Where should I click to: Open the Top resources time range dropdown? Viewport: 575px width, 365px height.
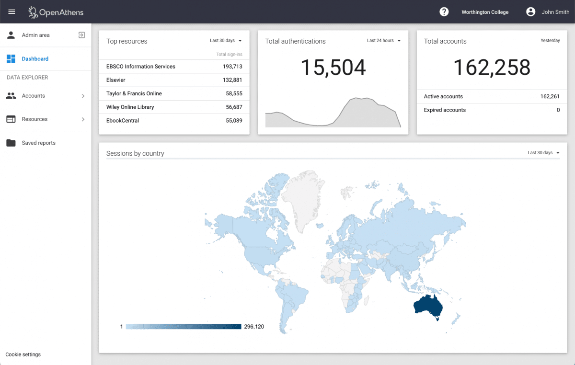point(226,41)
